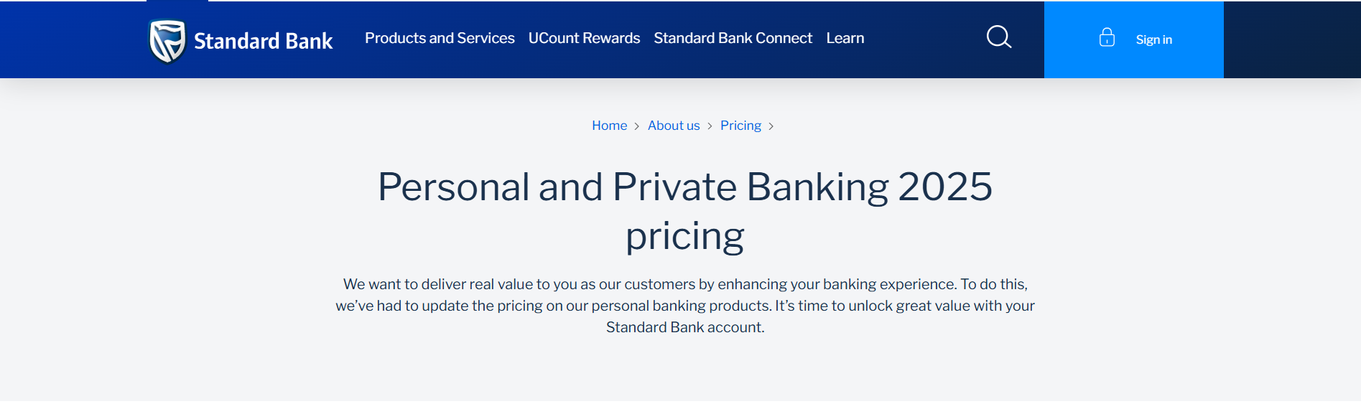Click the white indicator bar above the logo
The width and height of the screenshot is (1361, 404).
click(177, 1)
